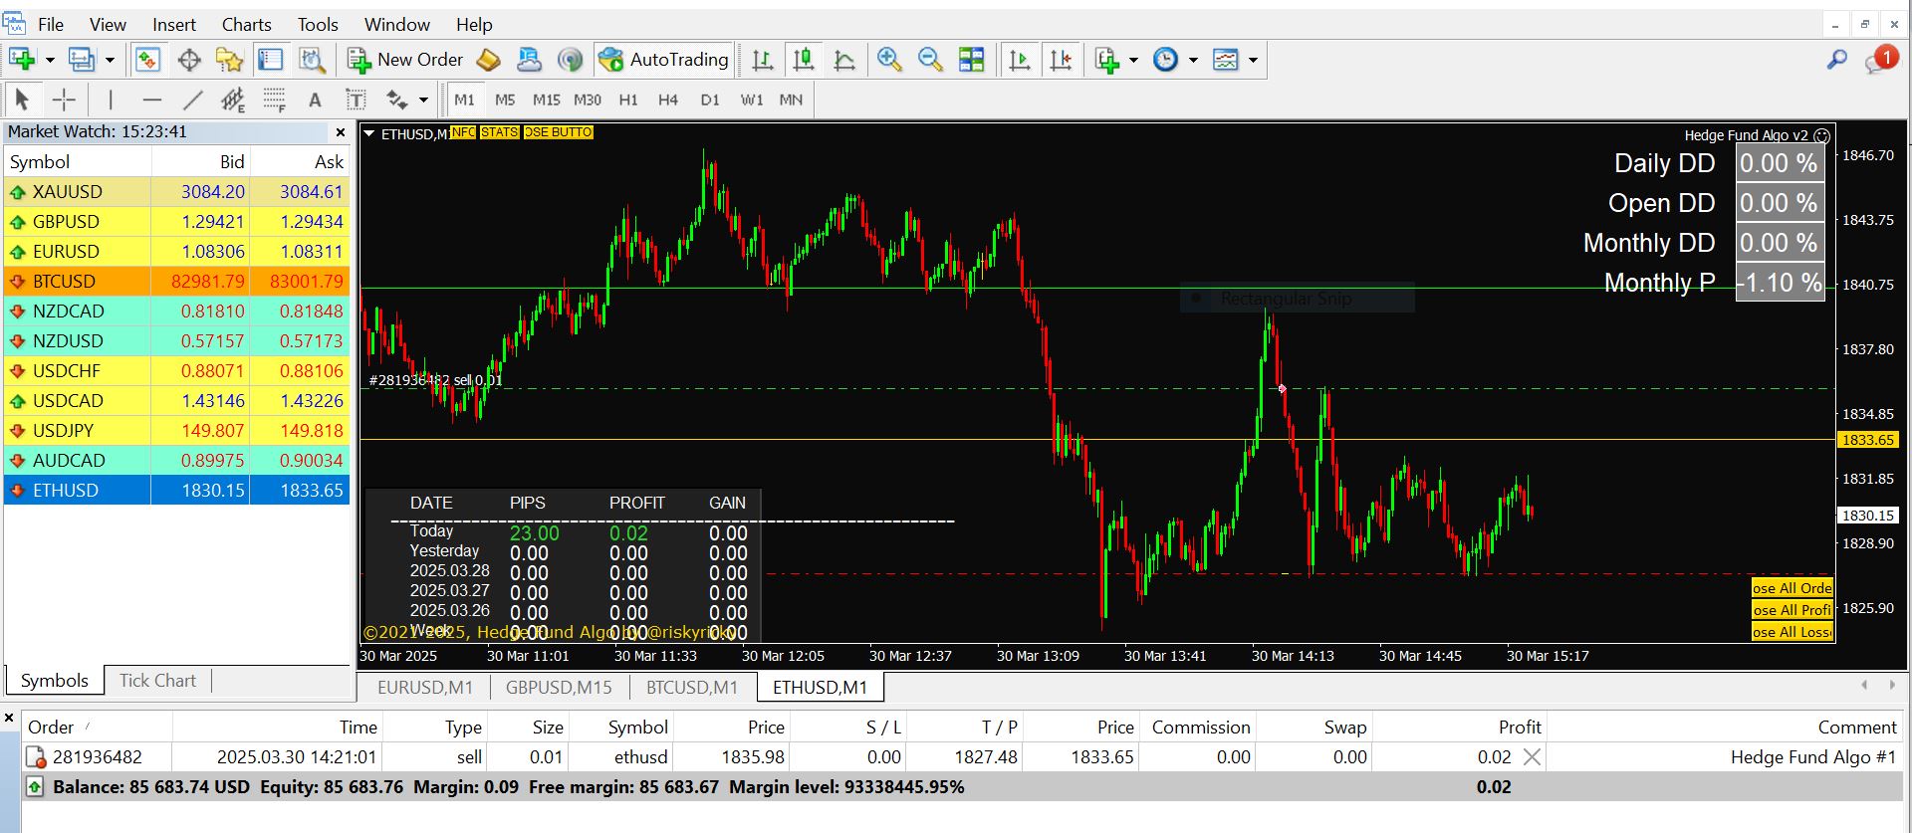The image size is (1912, 833).
Task: Expand the Periodicity clock dropdown arrow
Action: pos(1193,60)
